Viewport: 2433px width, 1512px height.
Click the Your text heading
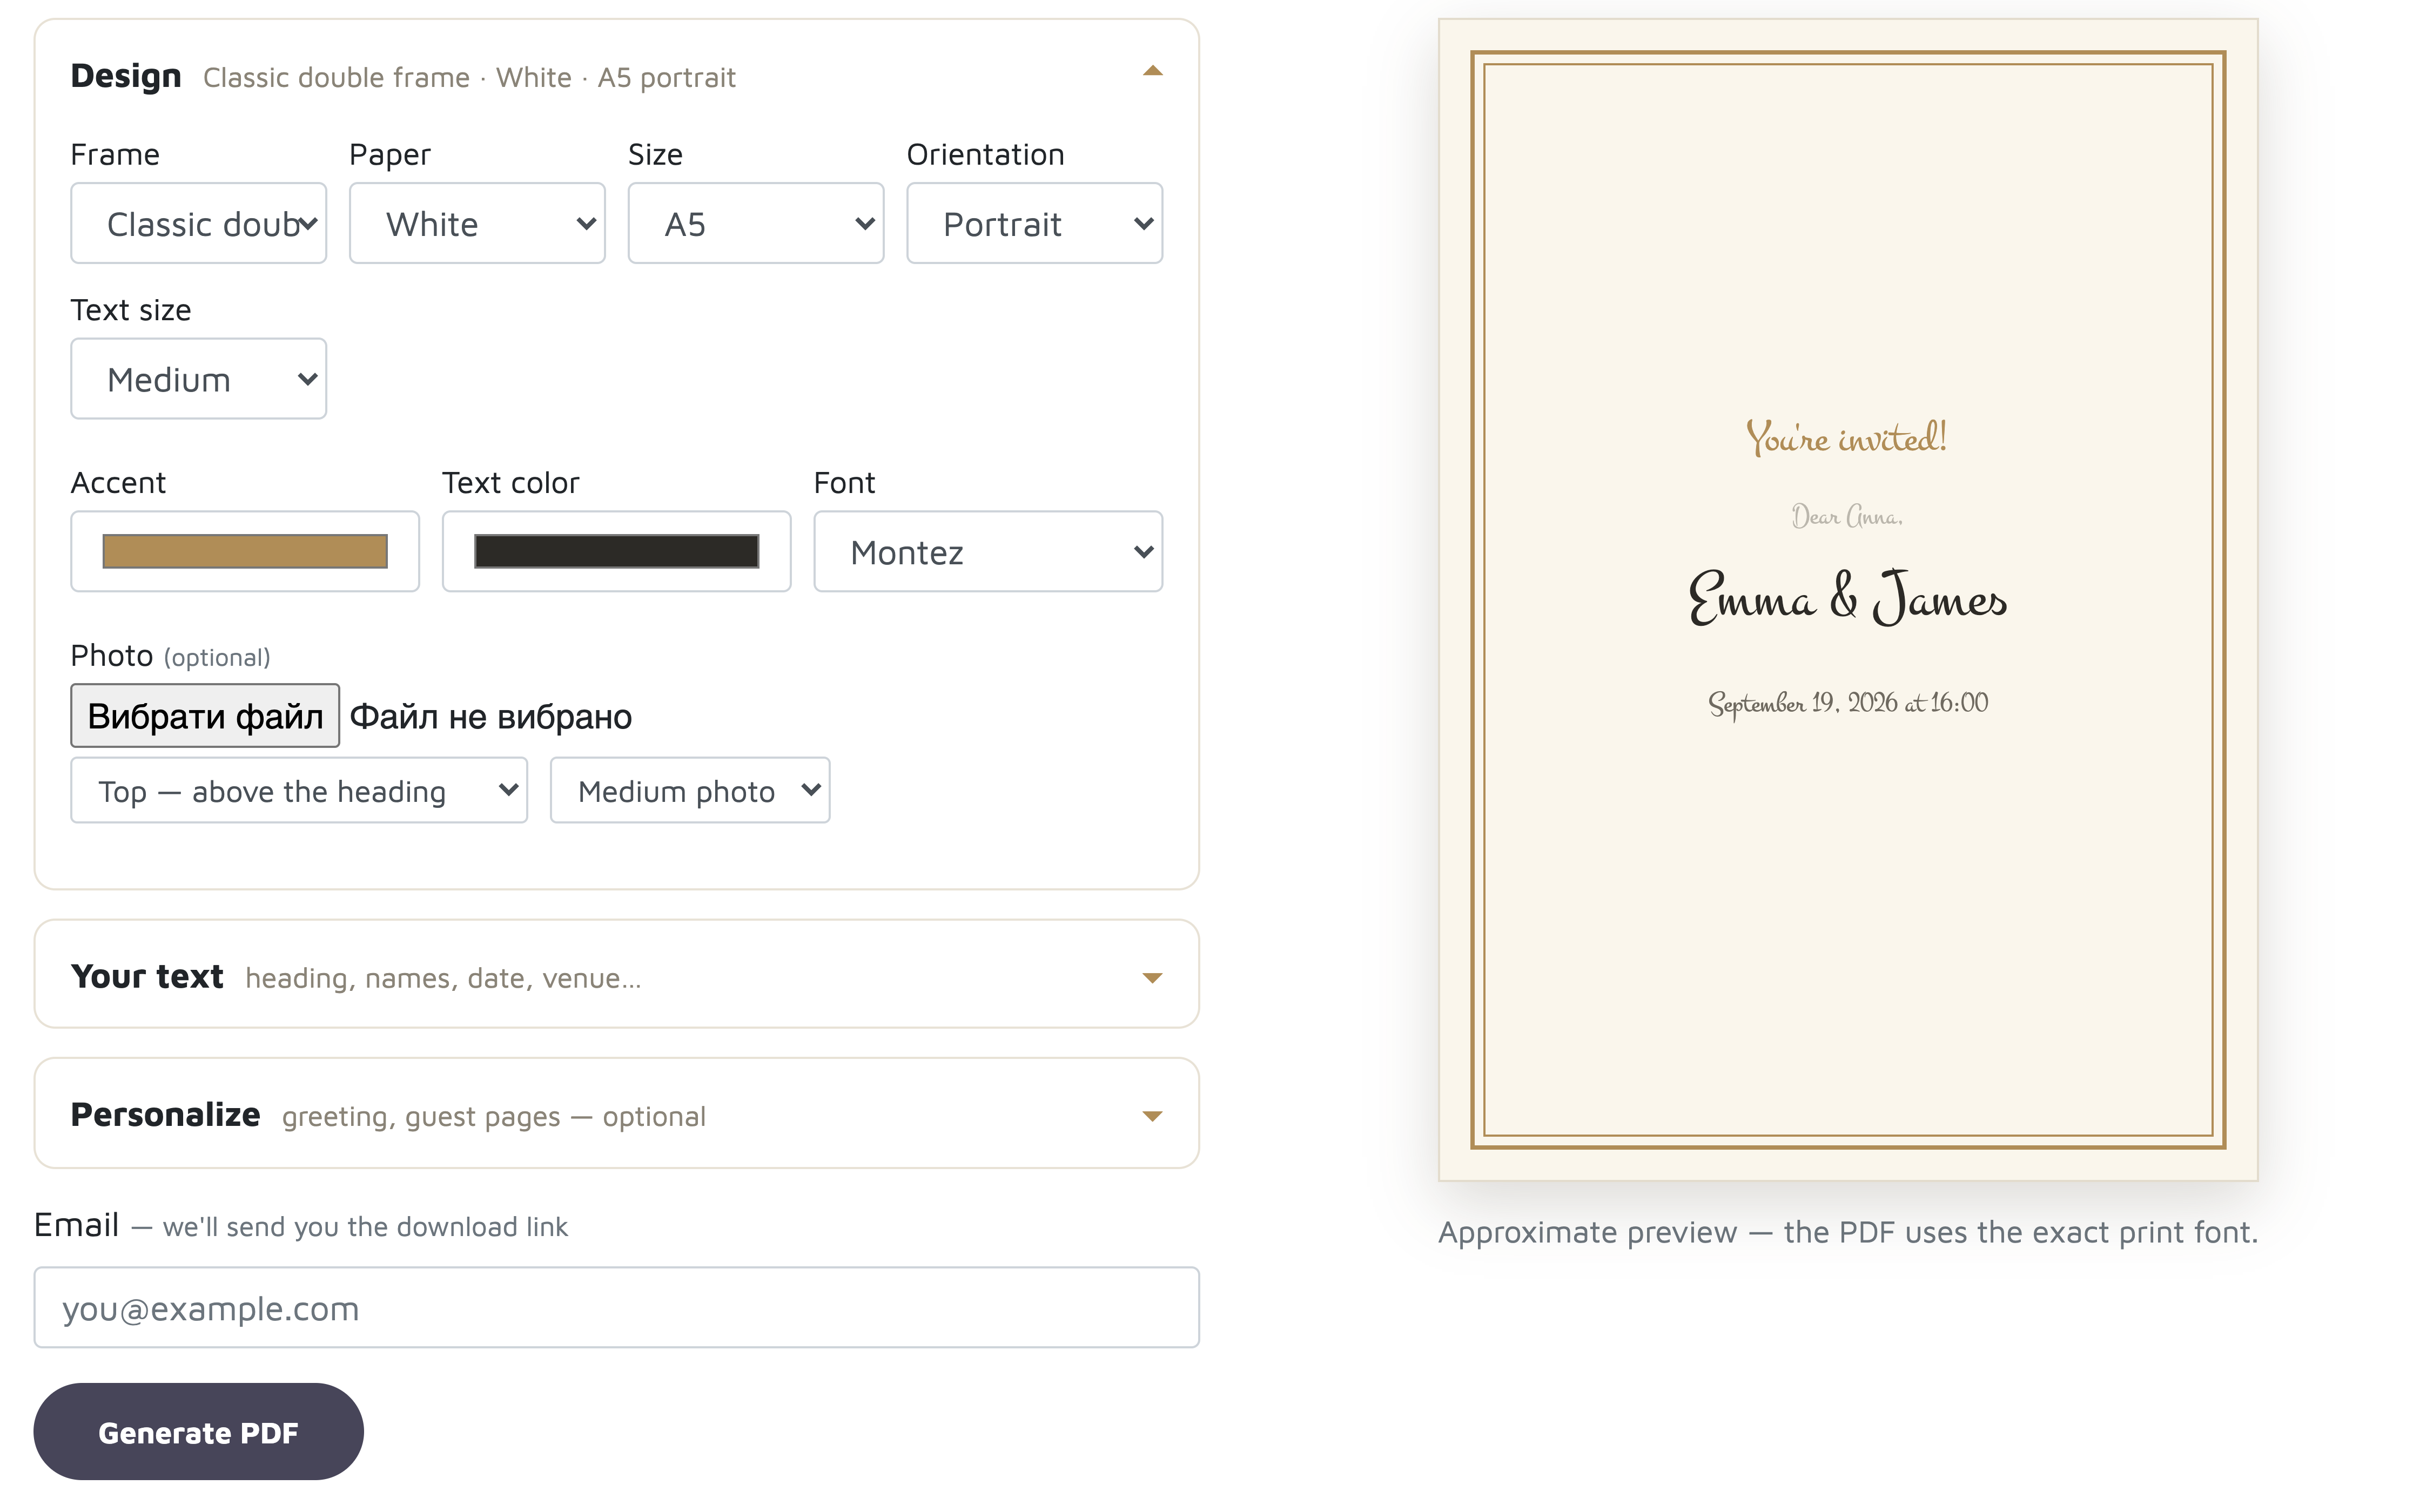coord(147,976)
